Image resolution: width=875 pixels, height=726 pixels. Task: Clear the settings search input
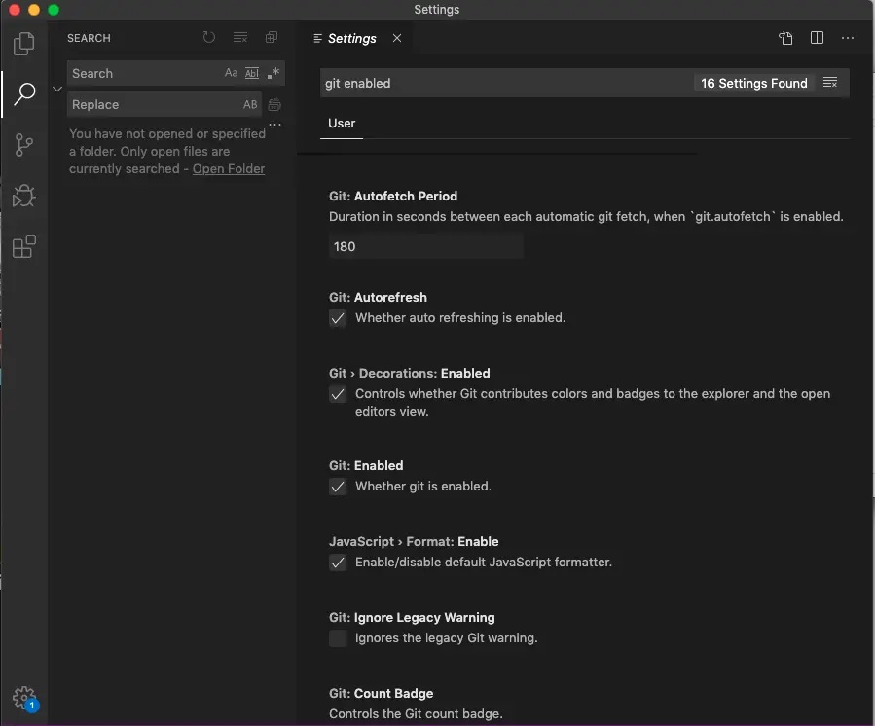[830, 83]
